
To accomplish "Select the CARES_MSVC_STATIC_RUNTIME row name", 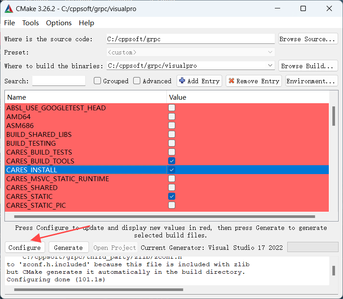I will [58, 179].
